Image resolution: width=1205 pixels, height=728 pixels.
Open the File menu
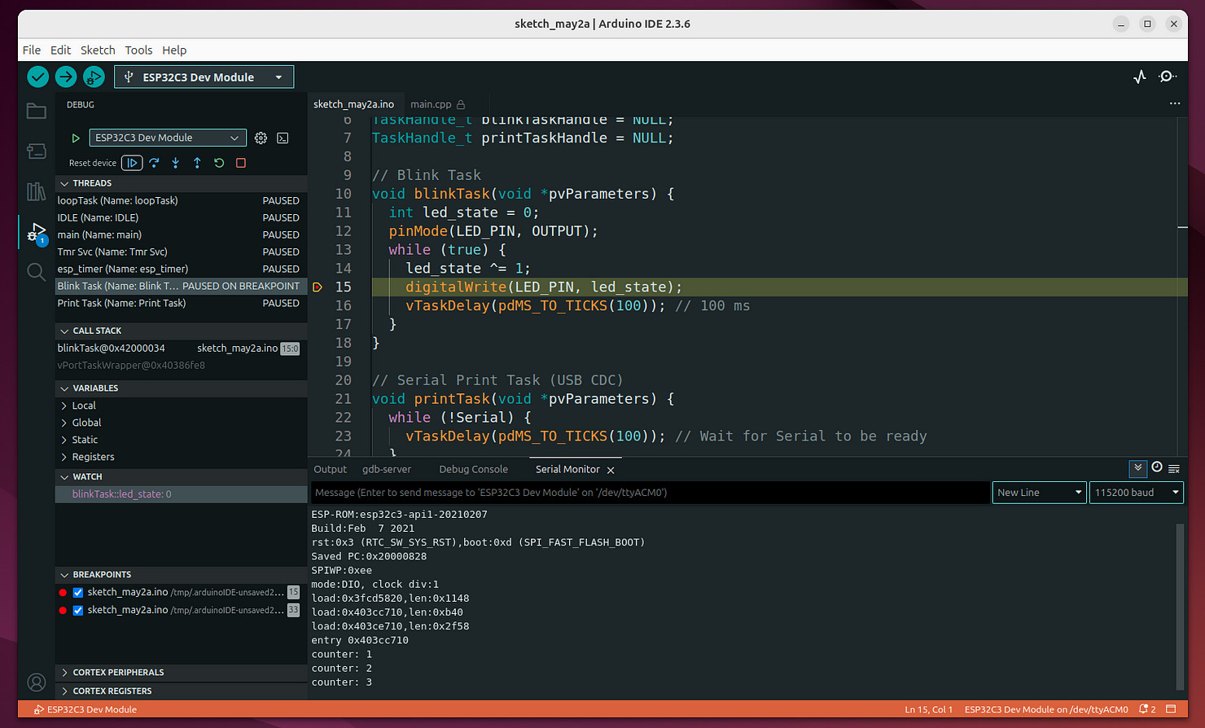32,50
